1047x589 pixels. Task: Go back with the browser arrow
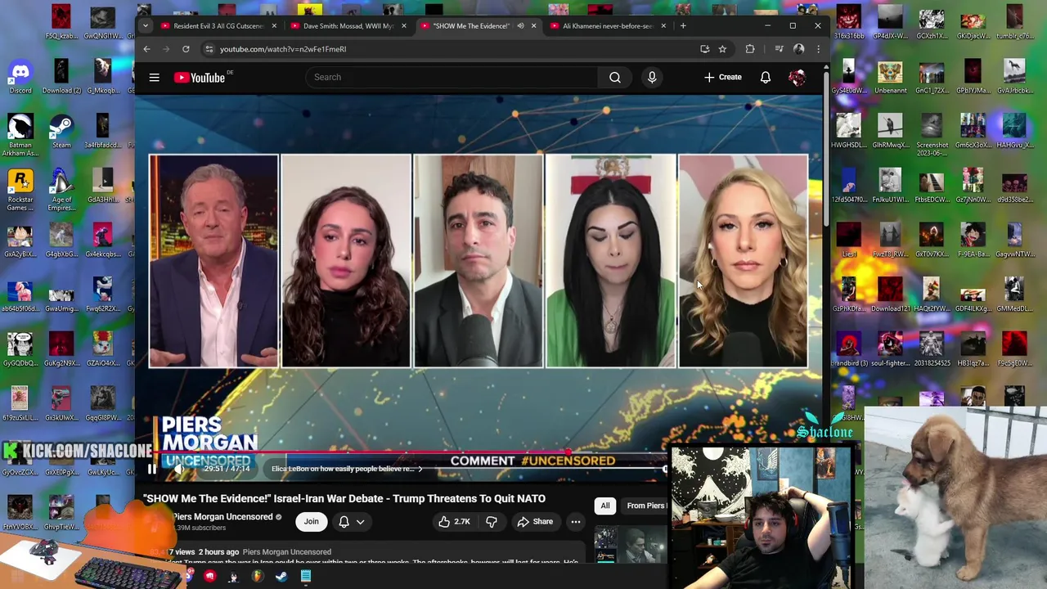pyautogui.click(x=146, y=49)
